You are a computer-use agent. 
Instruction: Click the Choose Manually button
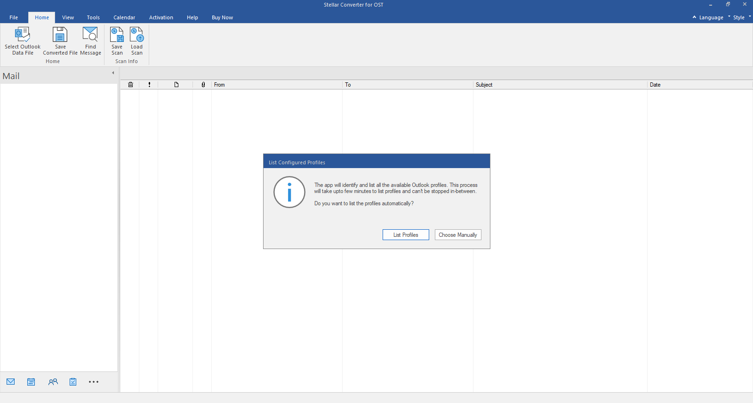click(x=457, y=235)
